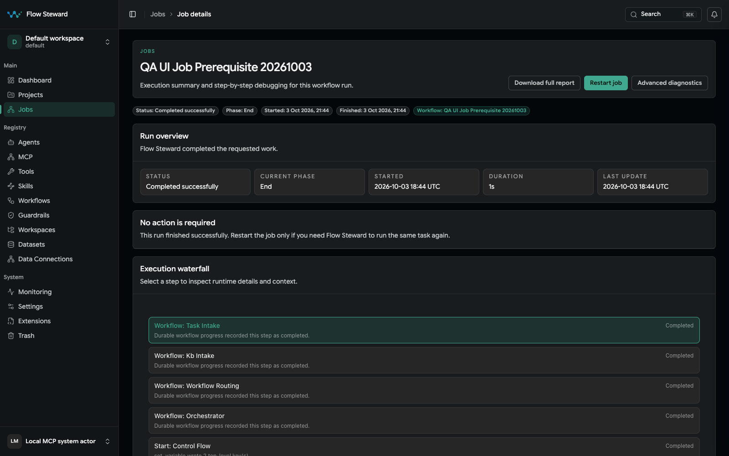Click the Tools wrench icon
Image resolution: width=729 pixels, height=456 pixels.
[x=11, y=171]
